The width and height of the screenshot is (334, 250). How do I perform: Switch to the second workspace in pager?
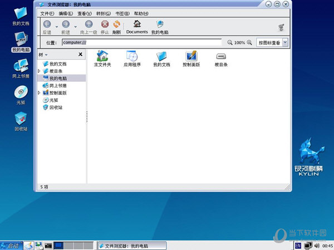68,246
